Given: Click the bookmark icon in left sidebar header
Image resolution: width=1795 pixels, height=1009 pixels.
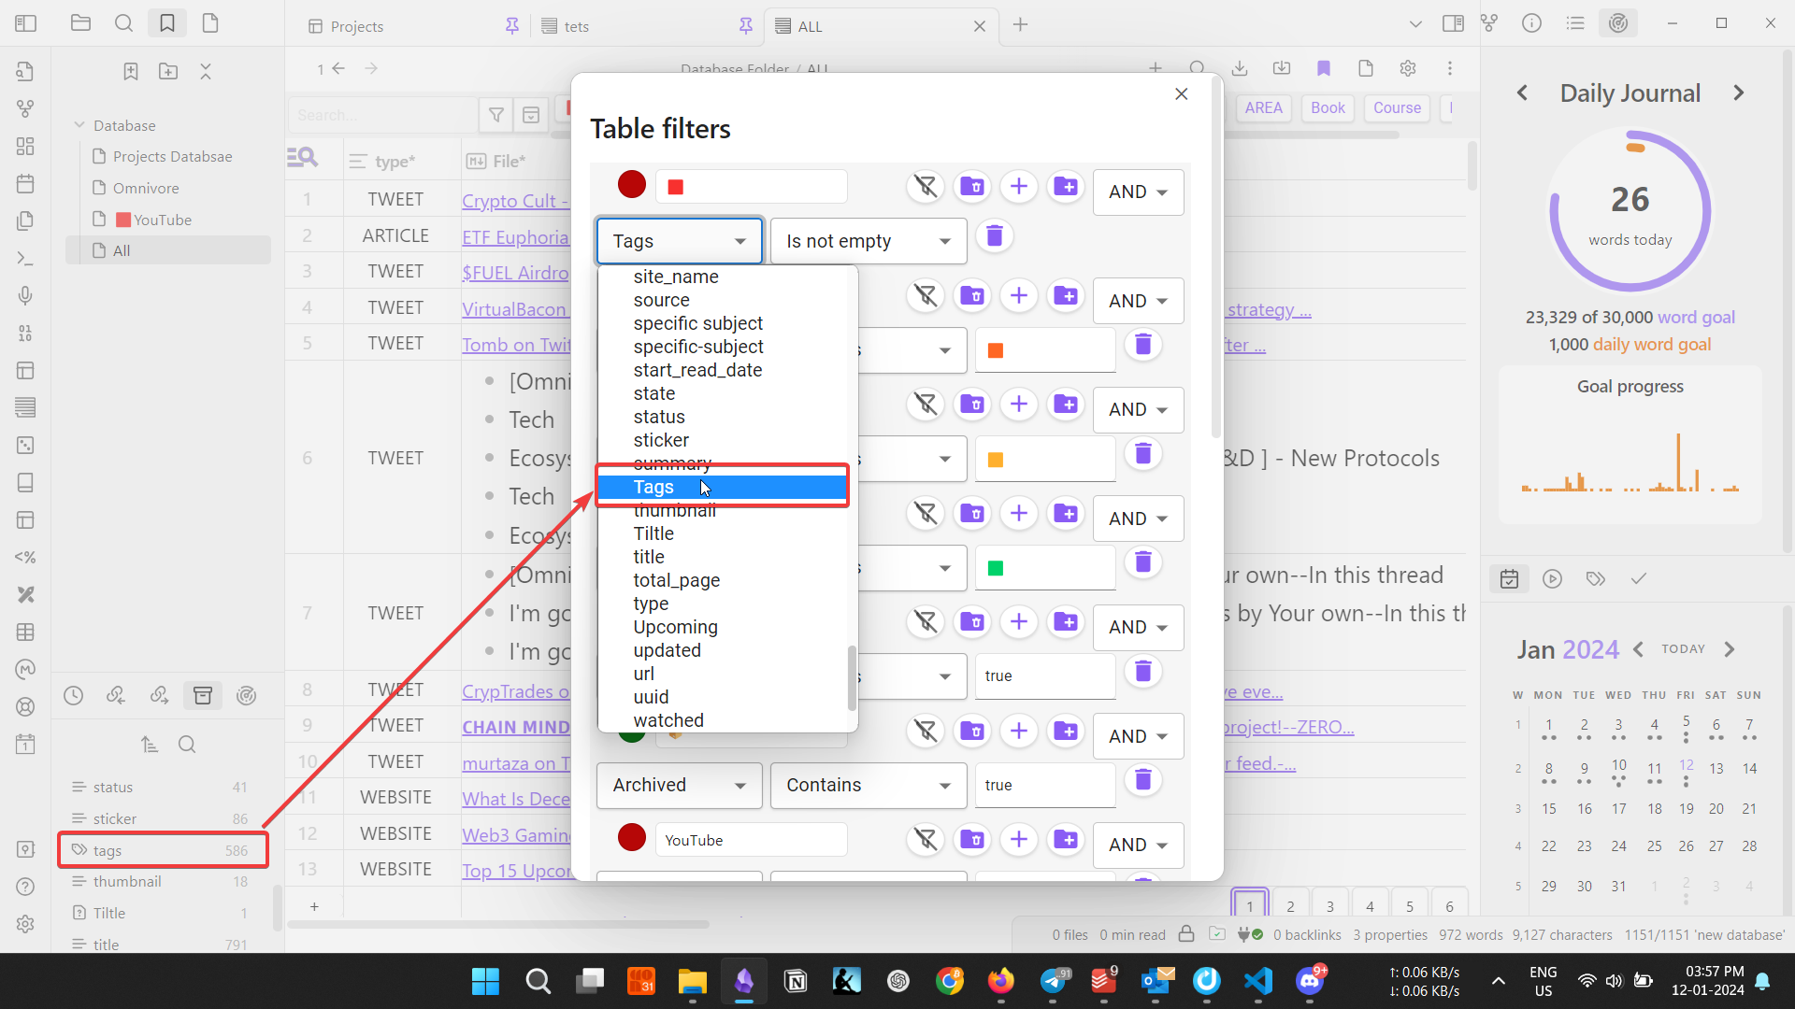Looking at the screenshot, I should [x=167, y=23].
